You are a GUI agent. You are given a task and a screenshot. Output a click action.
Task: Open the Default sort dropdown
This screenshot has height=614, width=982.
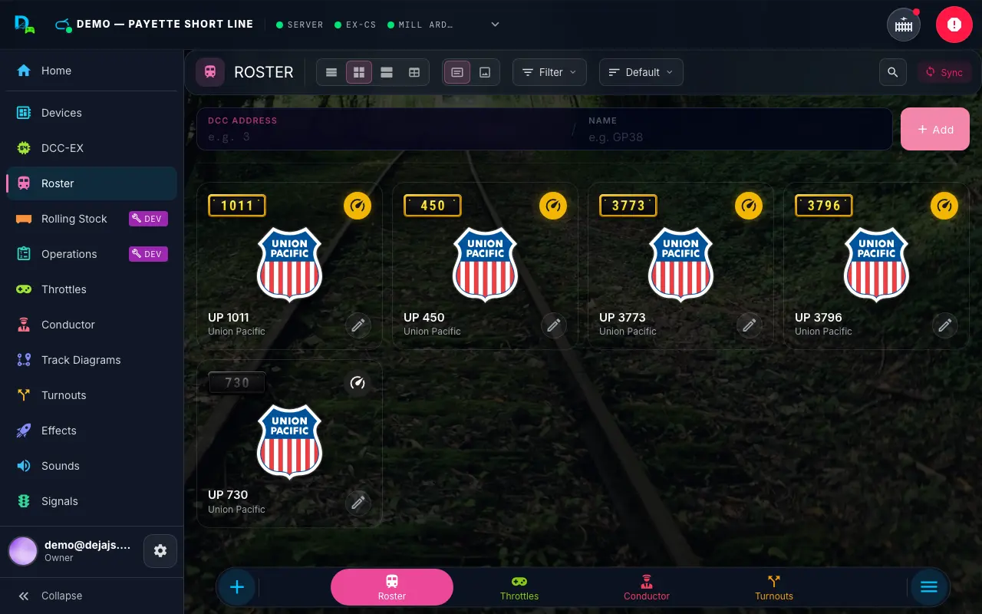(x=641, y=72)
